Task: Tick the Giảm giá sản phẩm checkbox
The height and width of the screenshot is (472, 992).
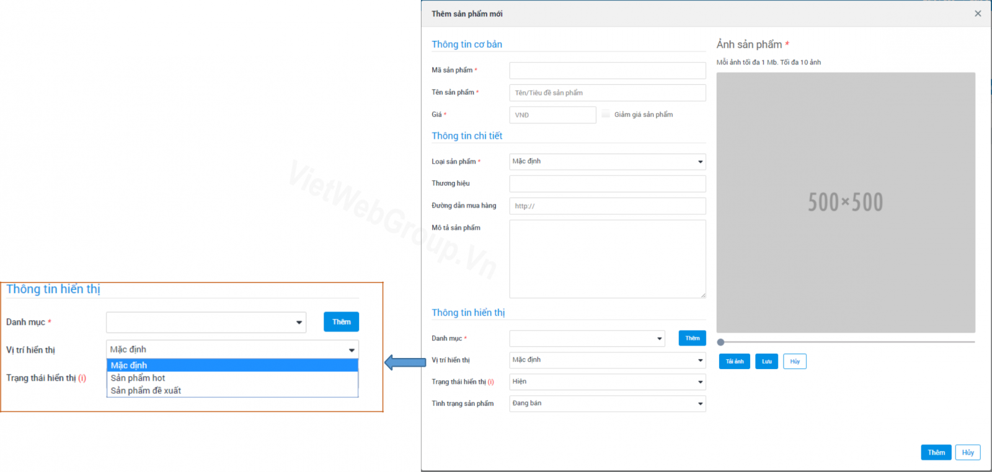Action: pos(606,114)
